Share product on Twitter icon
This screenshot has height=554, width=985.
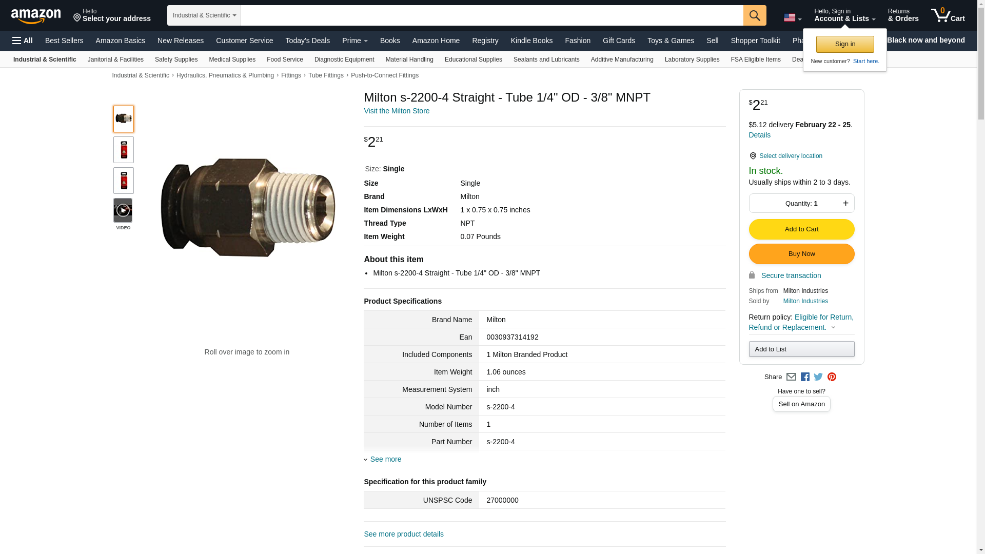(x=818, y=377)
